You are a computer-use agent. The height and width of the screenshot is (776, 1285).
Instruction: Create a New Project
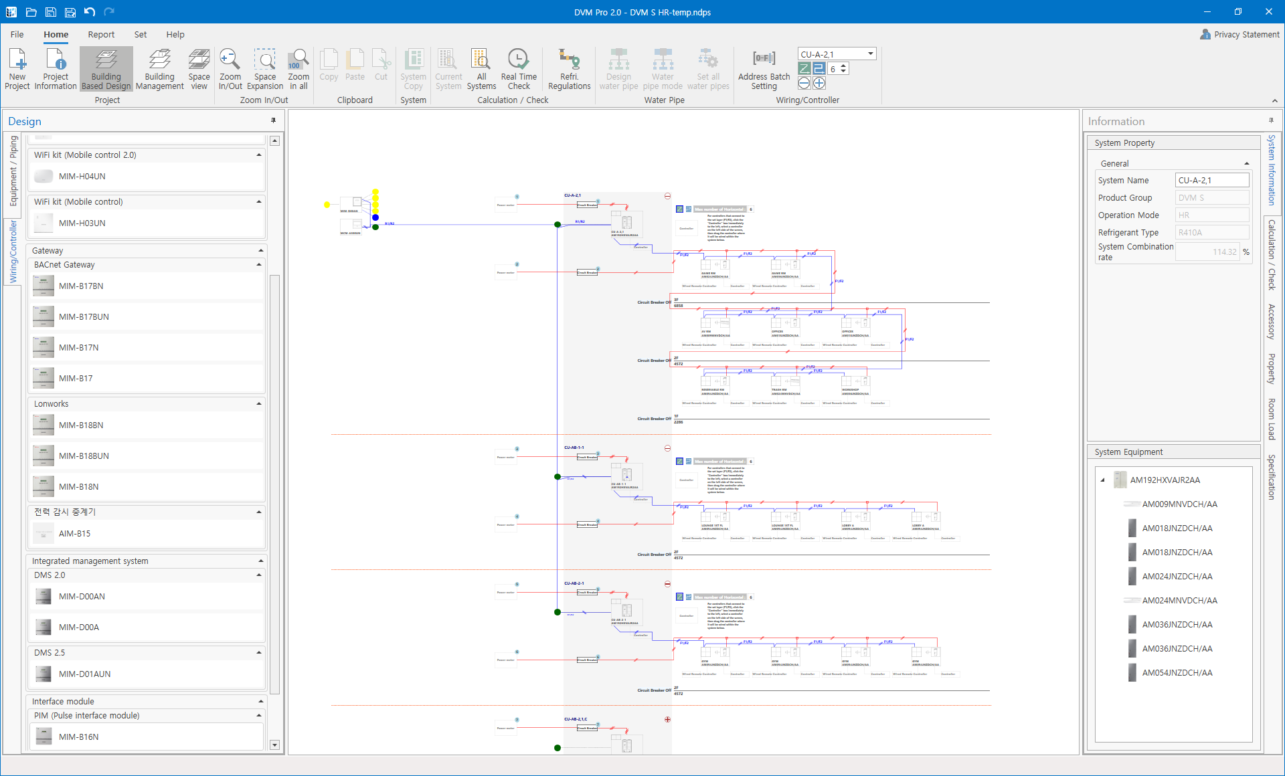[x=17, y=69]
